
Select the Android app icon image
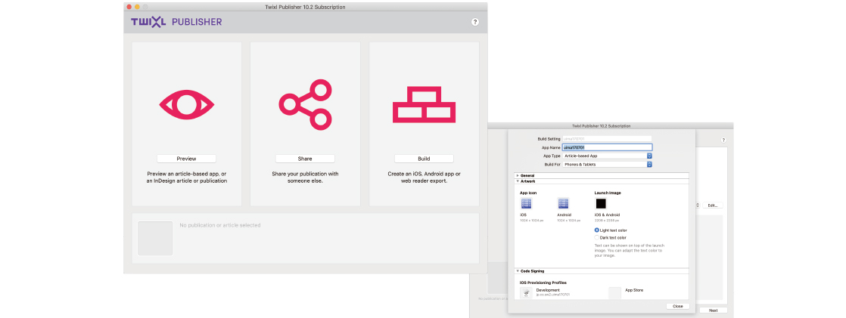pos(563,204)
